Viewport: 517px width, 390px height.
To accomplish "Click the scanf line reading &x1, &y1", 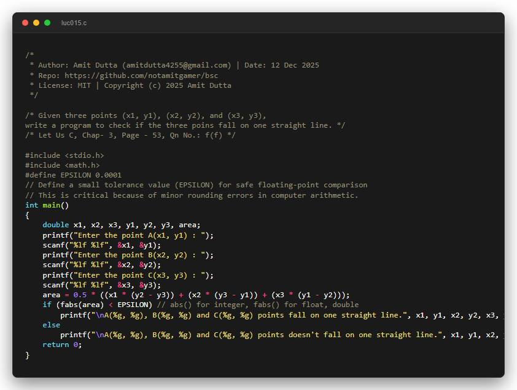I will coord(101,245).
